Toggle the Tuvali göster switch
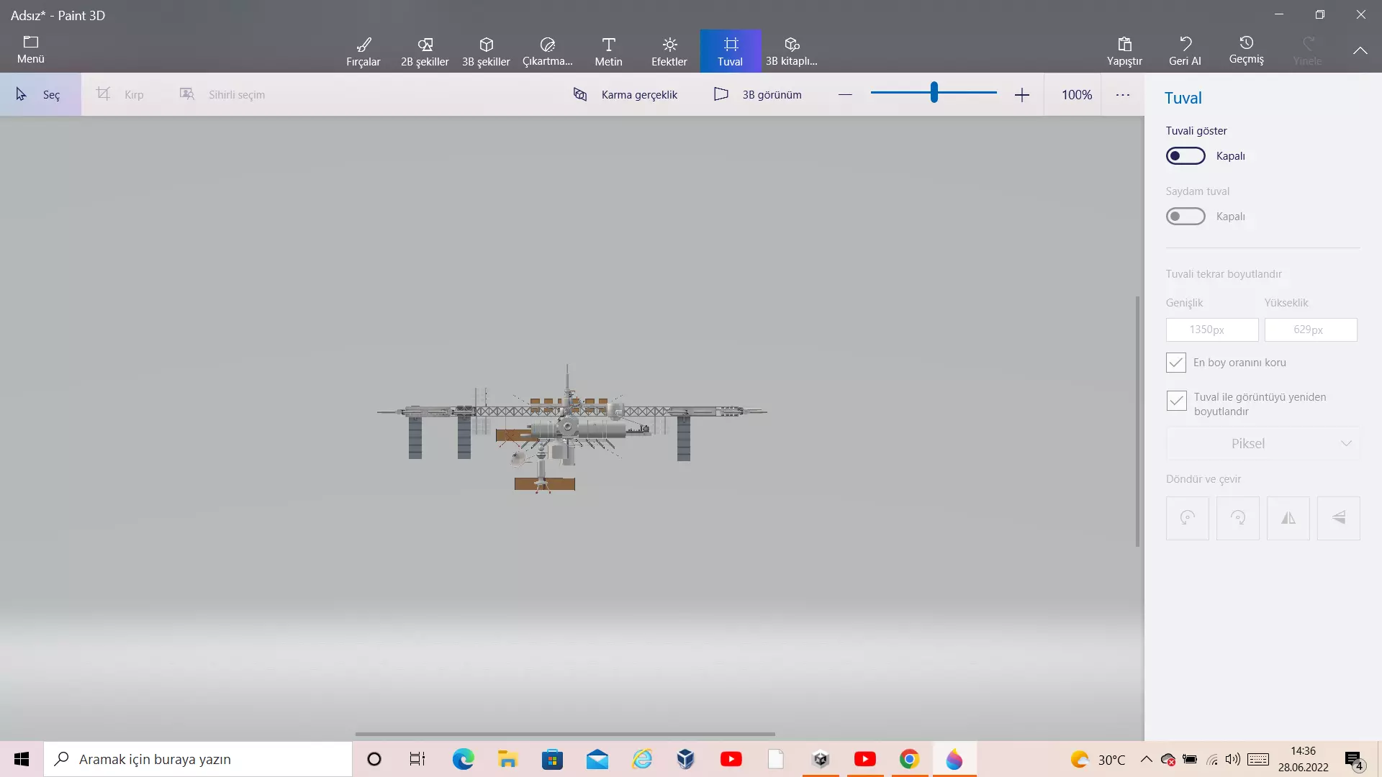Viewport: 1382px width, 777px height. [x=1185, y=156]
